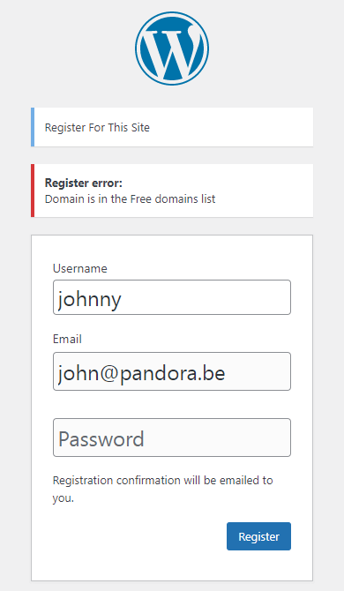Select the Password input field
Image resolution: width=344 pixels, height=591 pixels.
[x=172, y=438]
